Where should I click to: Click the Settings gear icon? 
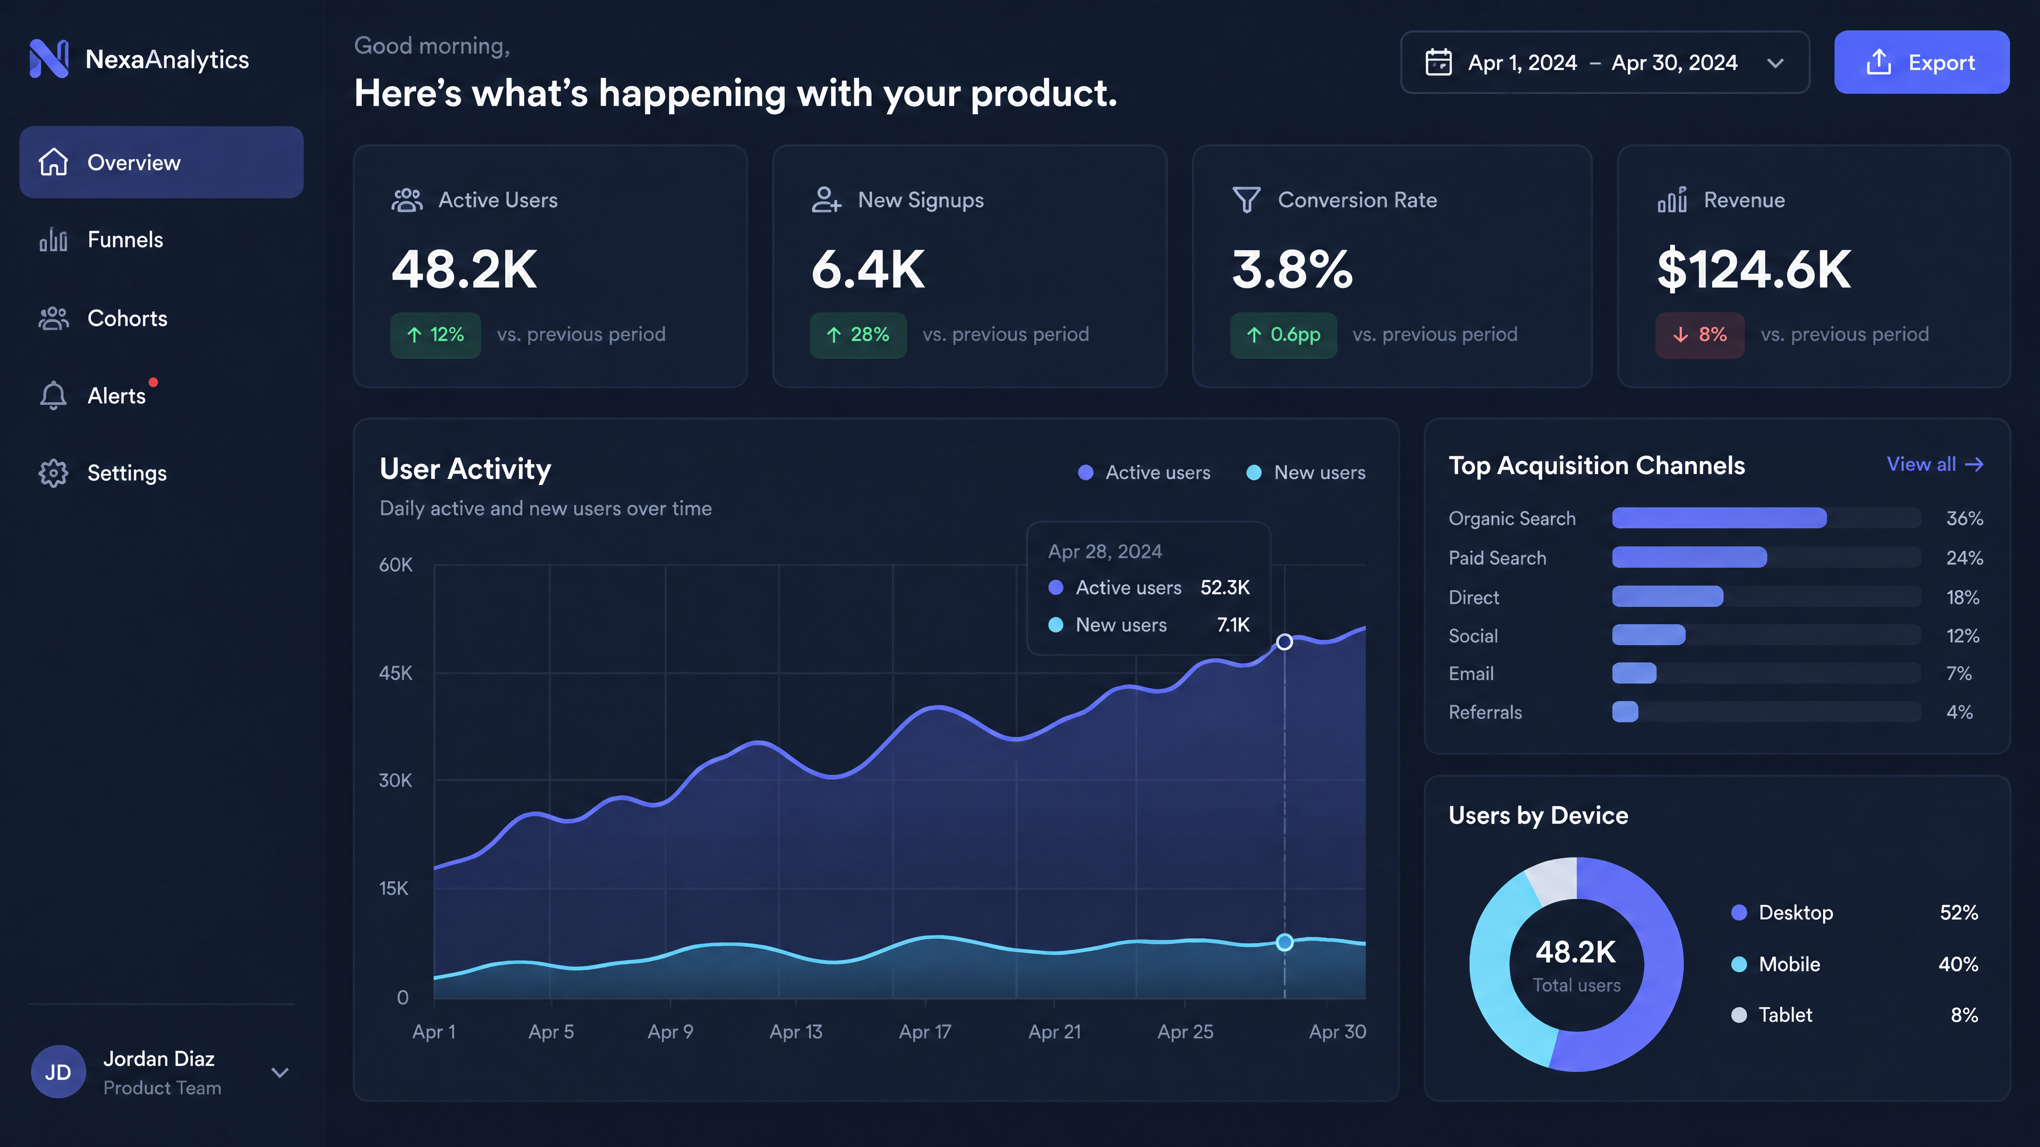[54, 473]
